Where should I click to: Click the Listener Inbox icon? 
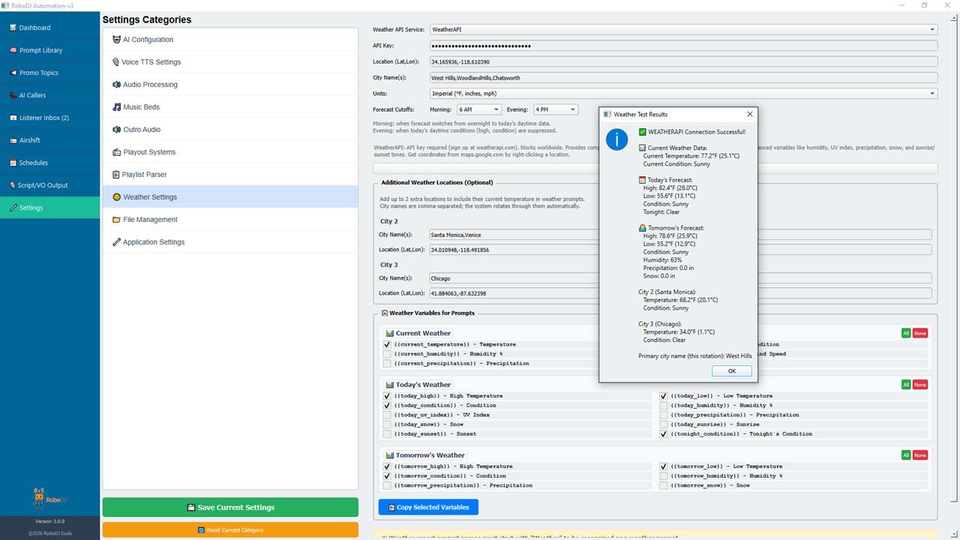[13, 118]
